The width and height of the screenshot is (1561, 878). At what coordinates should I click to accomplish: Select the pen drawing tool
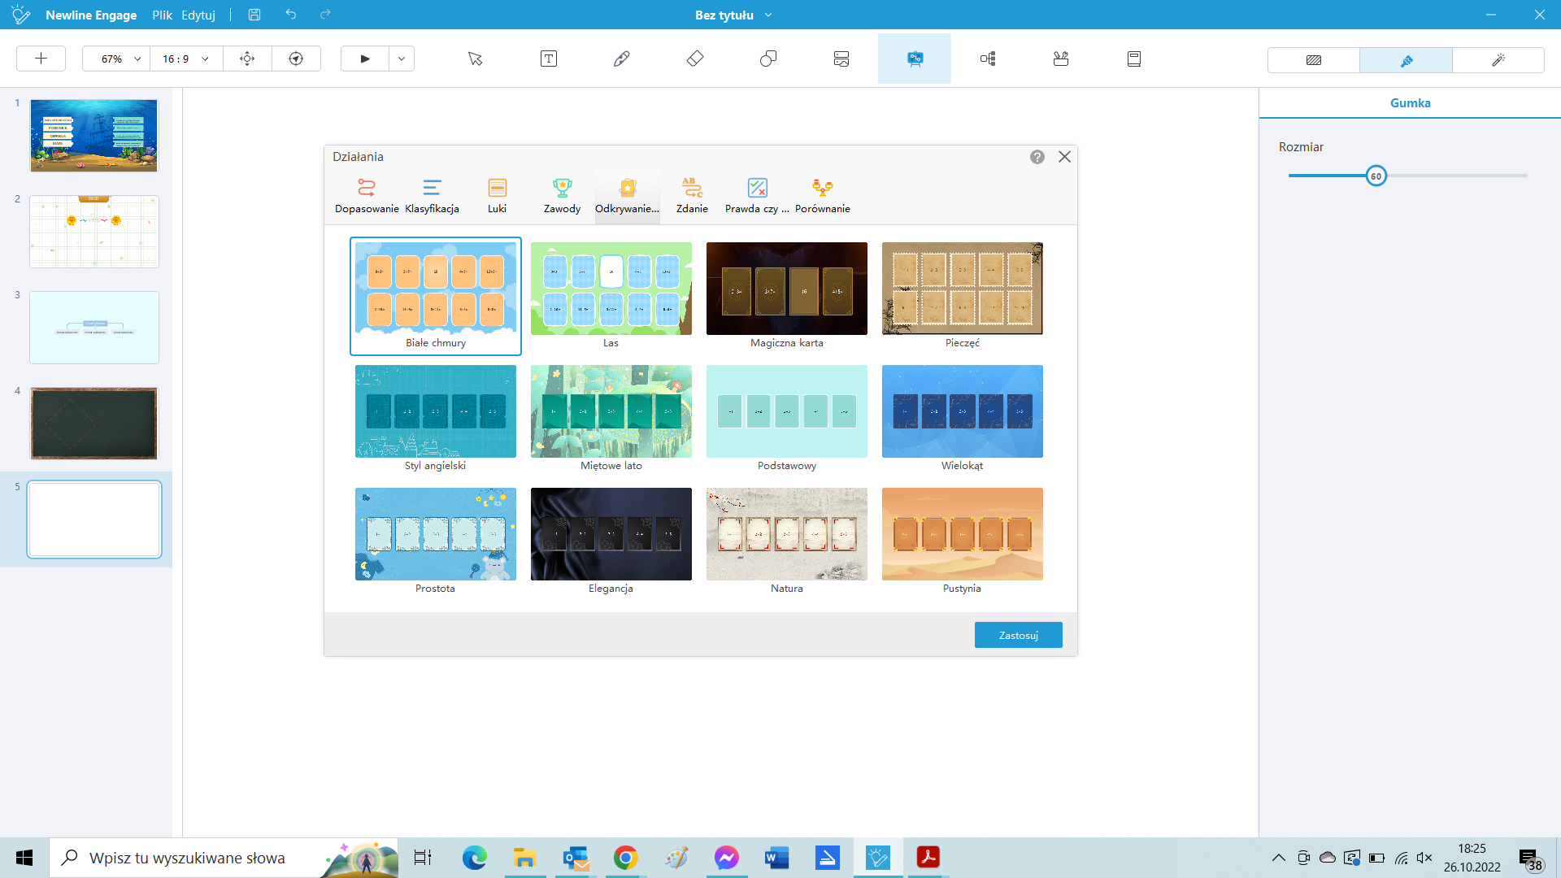pyautogui.click(x=621, y=59)
